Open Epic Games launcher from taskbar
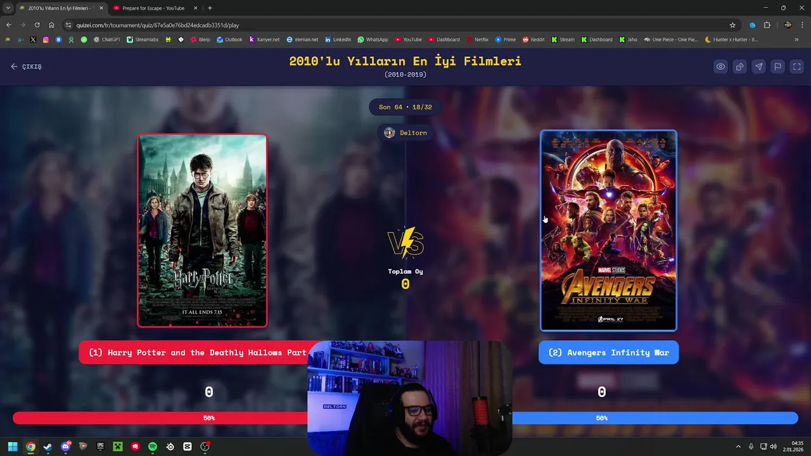811x456 pixels. coord(100,446)
